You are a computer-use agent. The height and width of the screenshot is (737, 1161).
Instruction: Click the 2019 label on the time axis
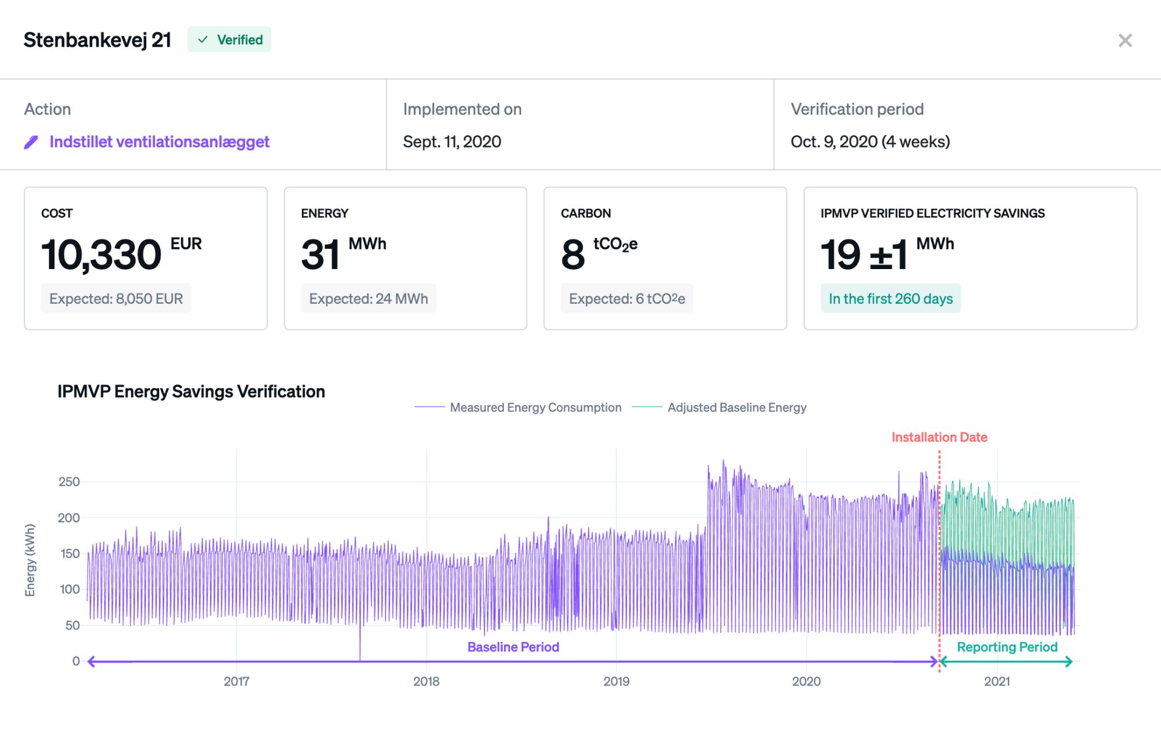[616, 681]
